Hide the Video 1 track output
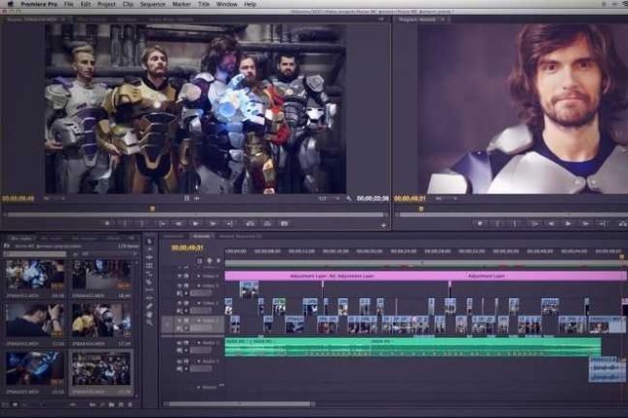628x418 pixels. tap(179, 321)
